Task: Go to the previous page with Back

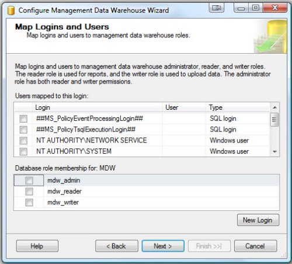Action: 117,246
